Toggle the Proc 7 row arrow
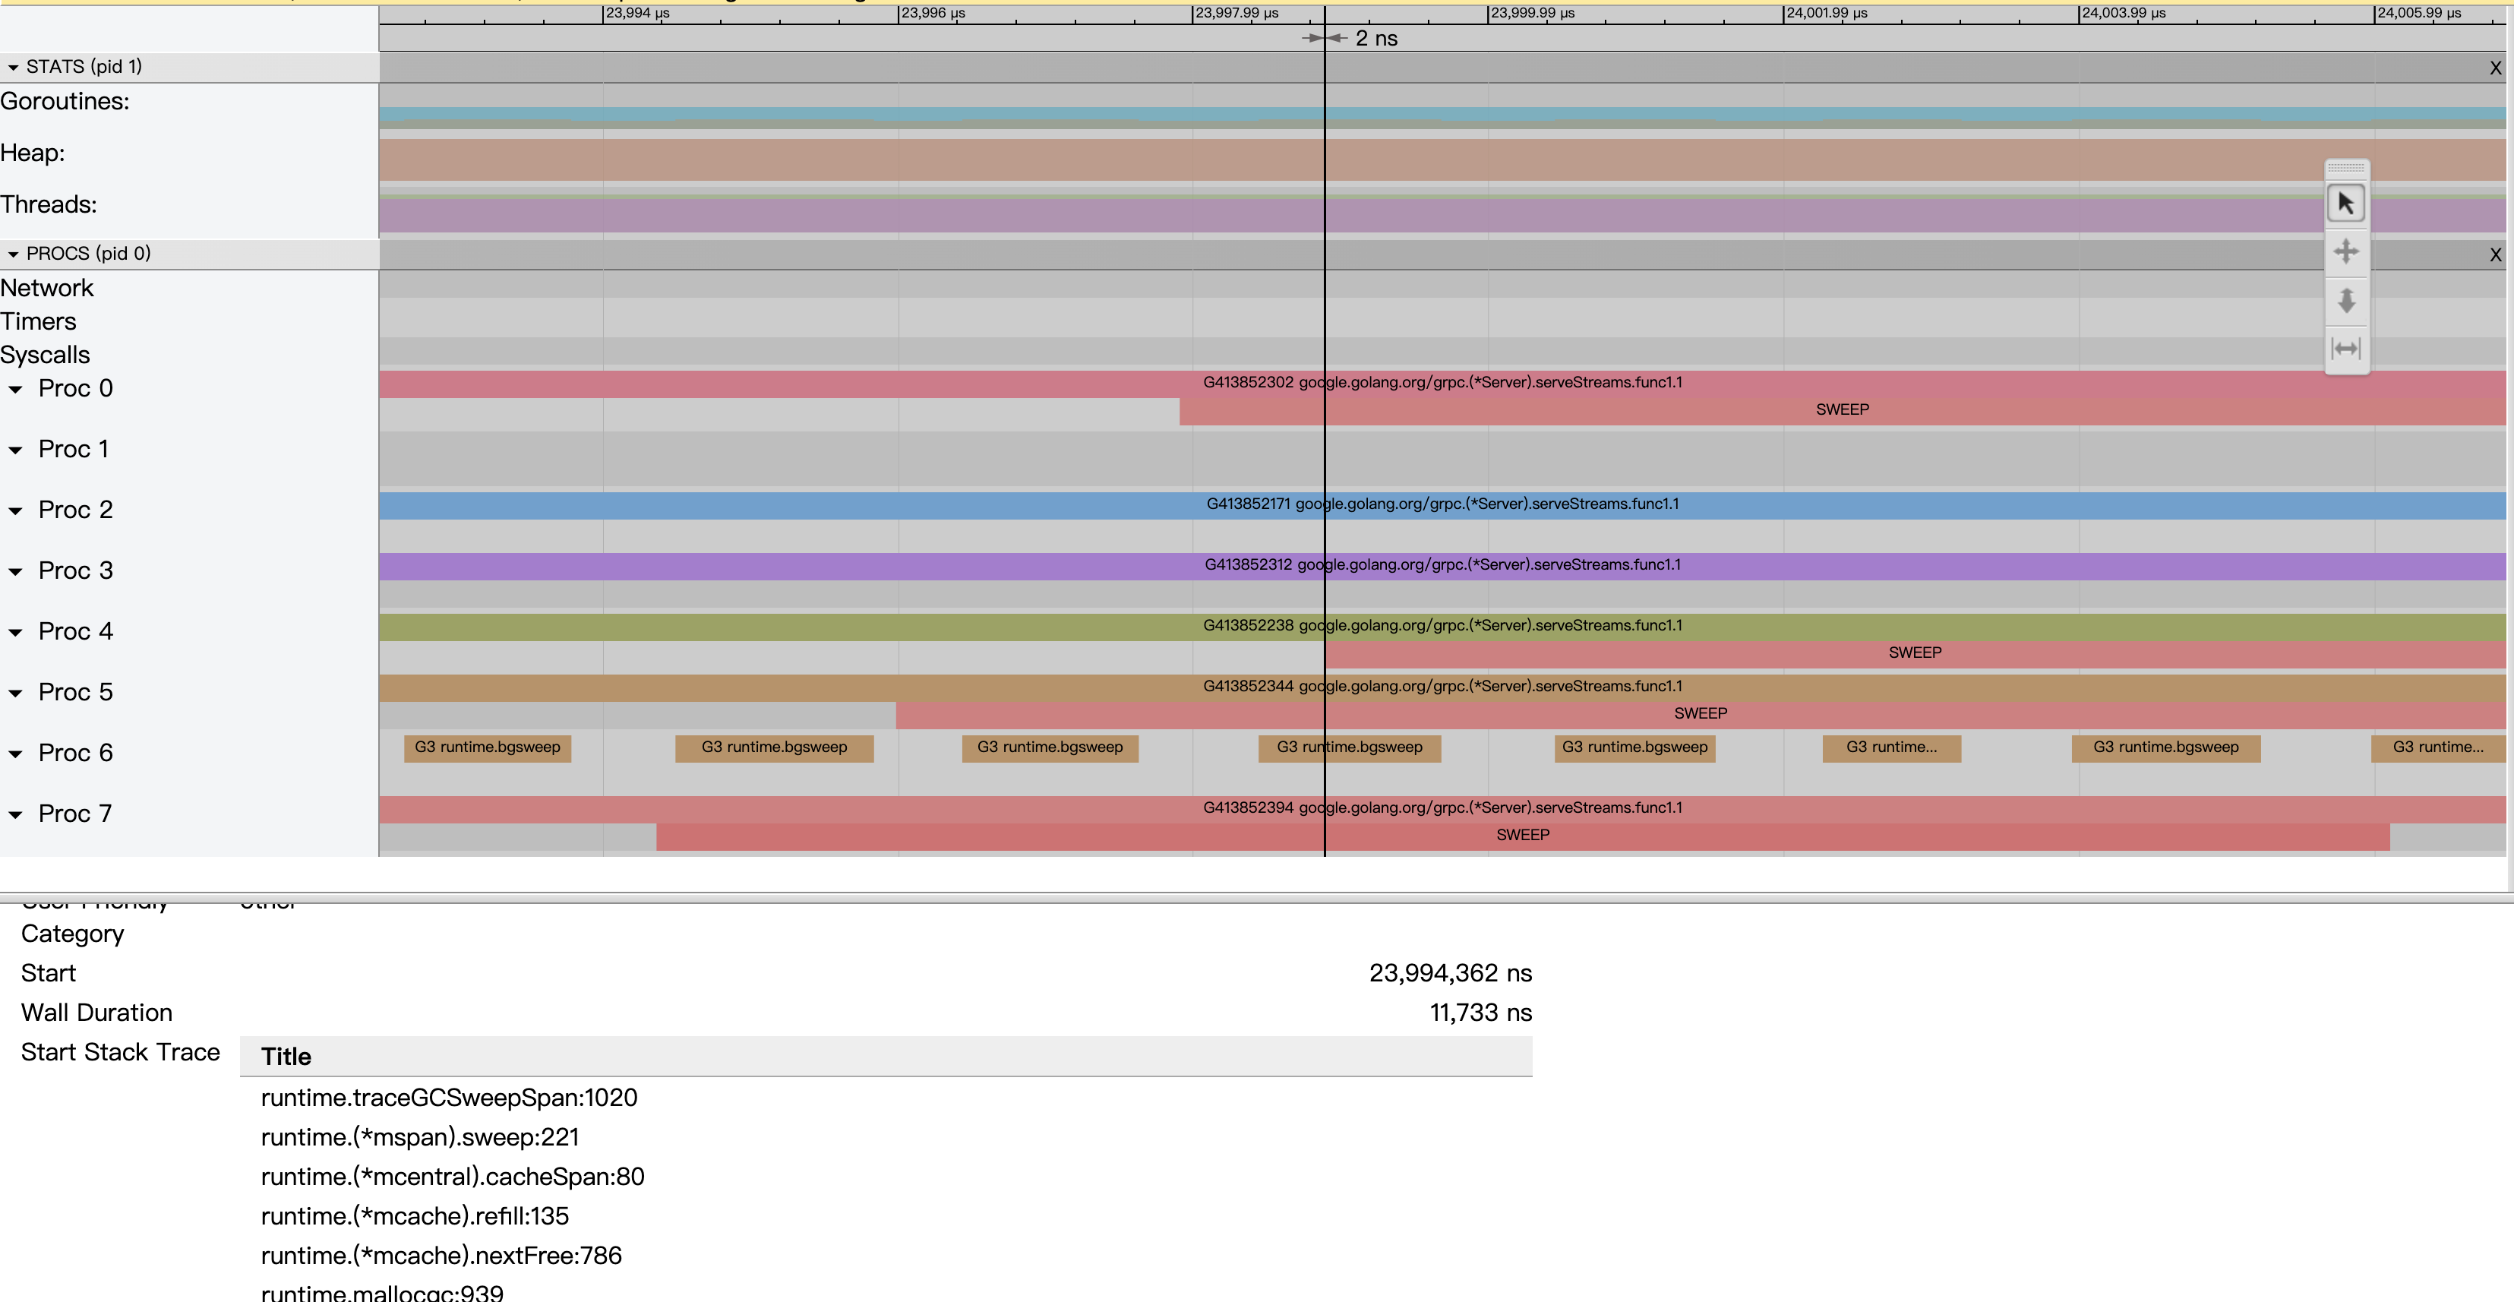2514x1302 pixels. 16,815
